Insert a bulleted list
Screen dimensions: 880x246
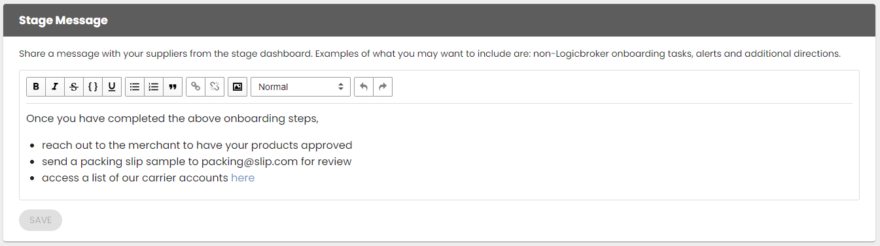tap(135, 87)
